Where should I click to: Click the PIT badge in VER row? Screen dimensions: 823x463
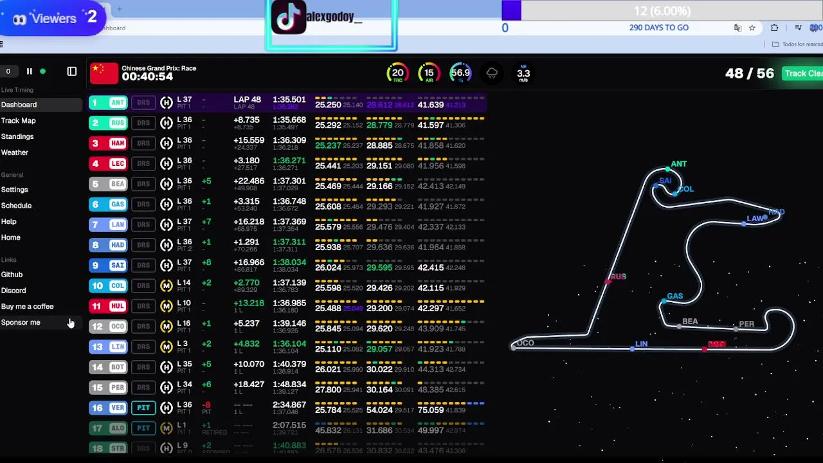pyautogui.click(x=143, y=408)
